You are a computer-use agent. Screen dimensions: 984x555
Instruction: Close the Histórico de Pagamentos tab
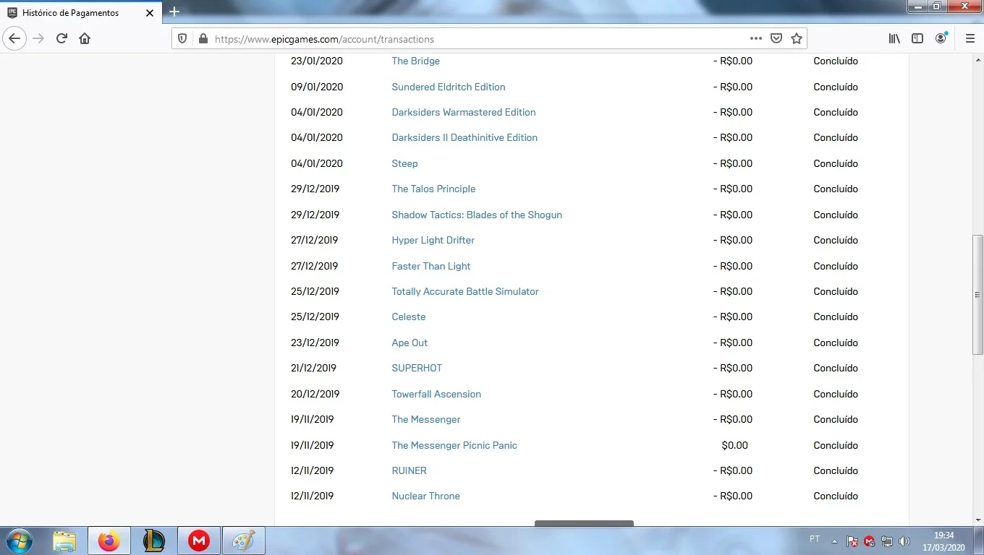click(150, 13)
